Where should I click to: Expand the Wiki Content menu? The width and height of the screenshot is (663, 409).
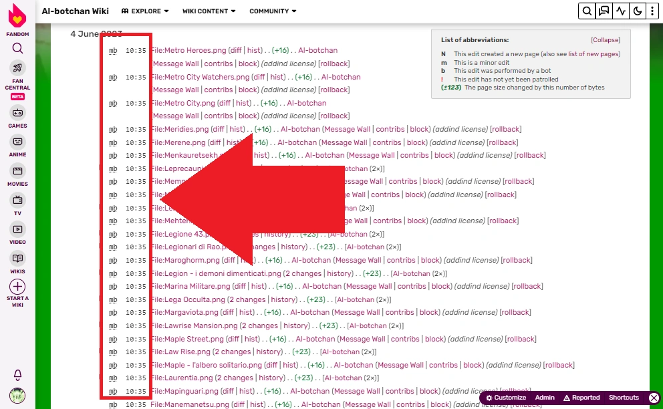[x=209, y=11]
